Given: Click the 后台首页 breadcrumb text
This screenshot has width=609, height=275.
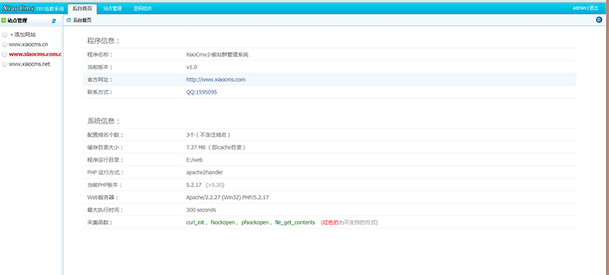Looking at the screenshot, I should (x=82, y=21).
